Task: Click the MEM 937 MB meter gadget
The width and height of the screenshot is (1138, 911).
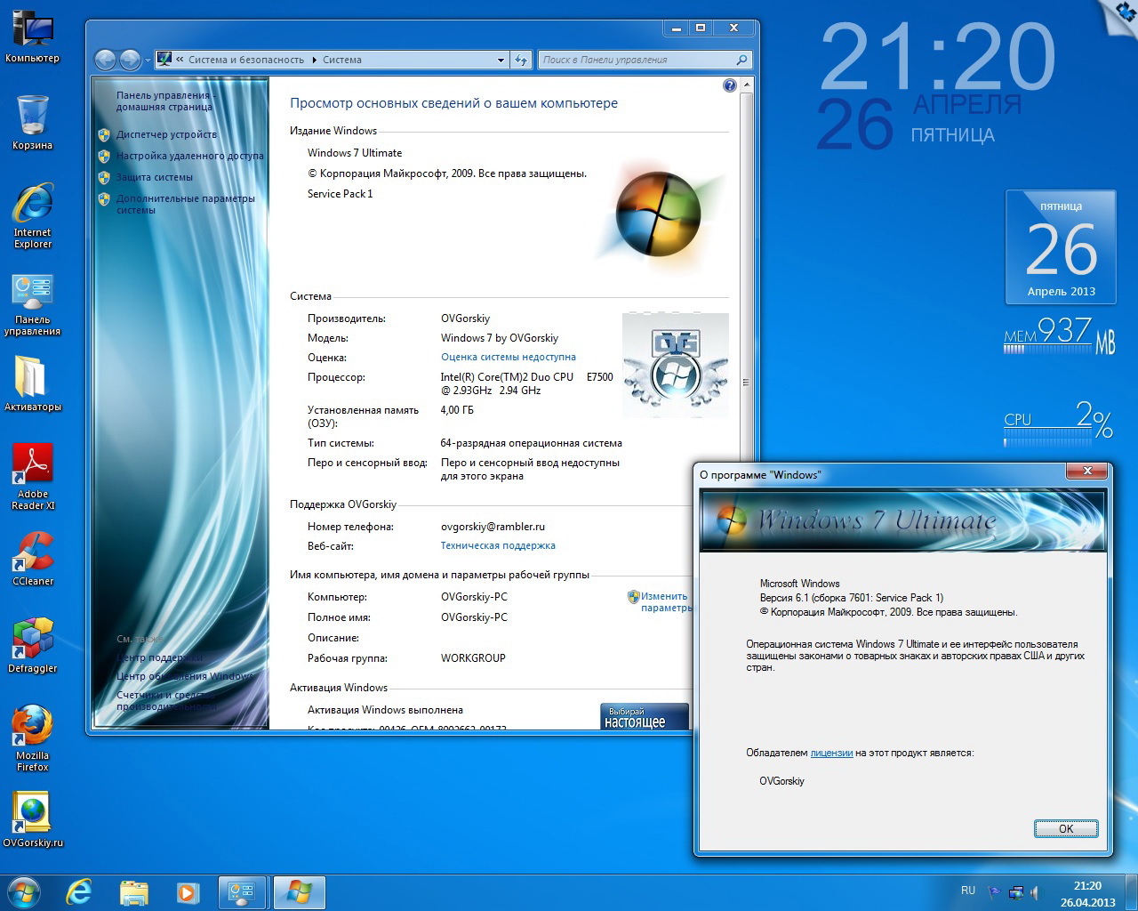Action: pos(1060,335)
